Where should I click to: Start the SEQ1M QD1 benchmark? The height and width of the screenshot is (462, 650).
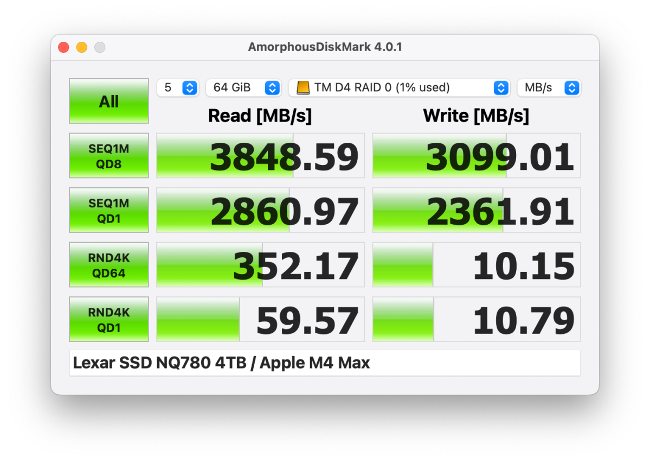(108, 210)
